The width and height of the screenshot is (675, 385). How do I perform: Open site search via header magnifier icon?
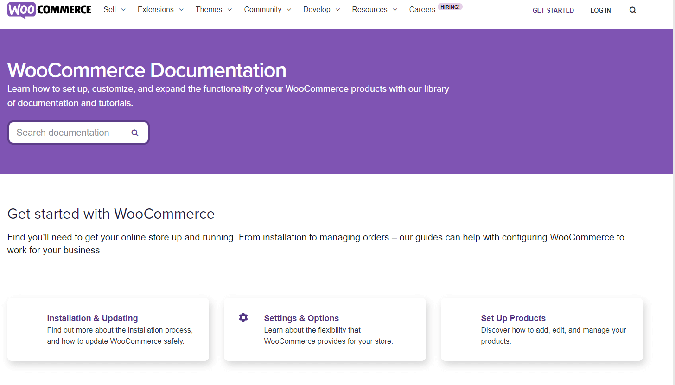[633, 10]
